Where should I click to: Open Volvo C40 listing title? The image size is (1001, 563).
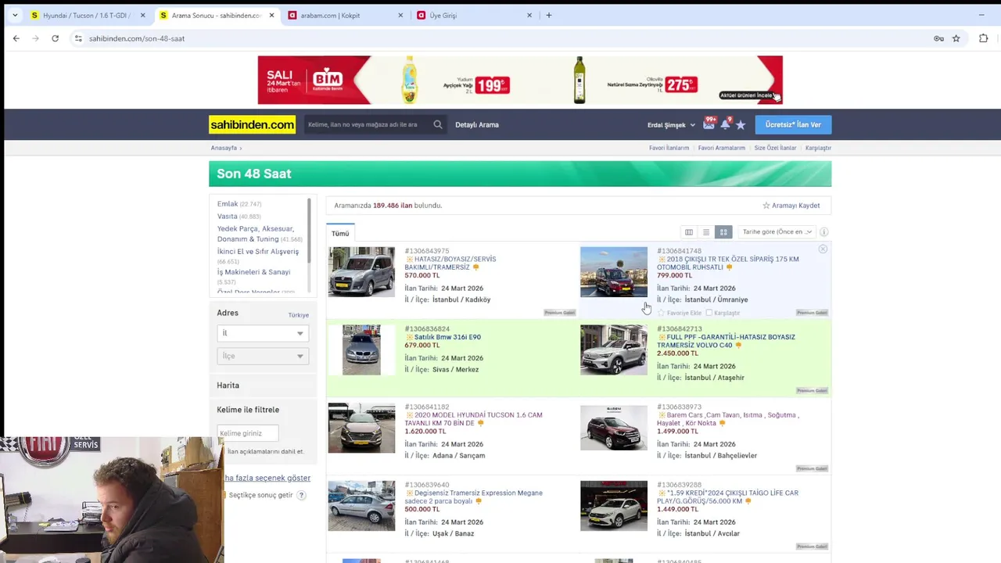pyautogui.click(x=726, y=341)
